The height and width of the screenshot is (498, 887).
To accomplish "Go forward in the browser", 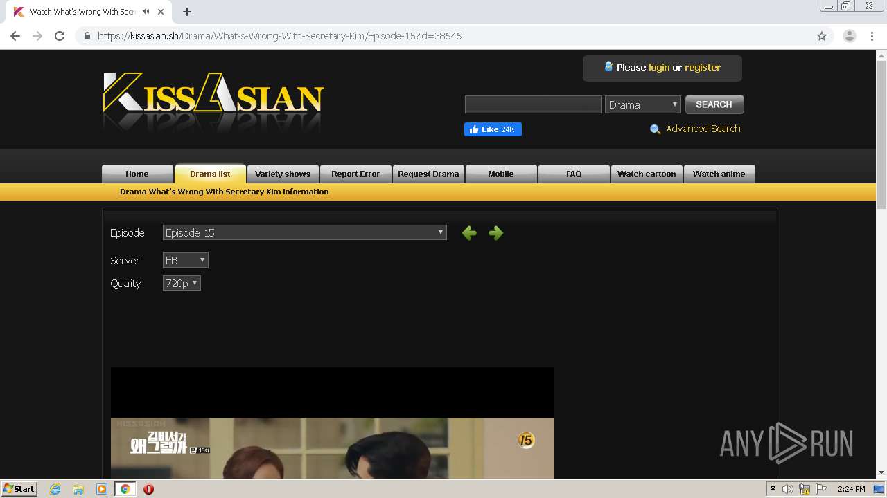I will point(37,36).
